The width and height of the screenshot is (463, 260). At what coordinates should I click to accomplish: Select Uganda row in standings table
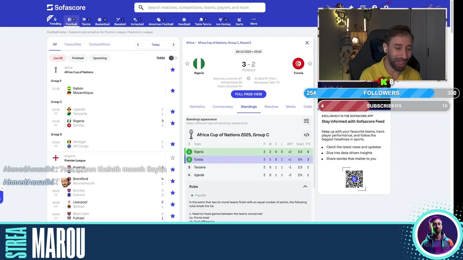[249, 175]
